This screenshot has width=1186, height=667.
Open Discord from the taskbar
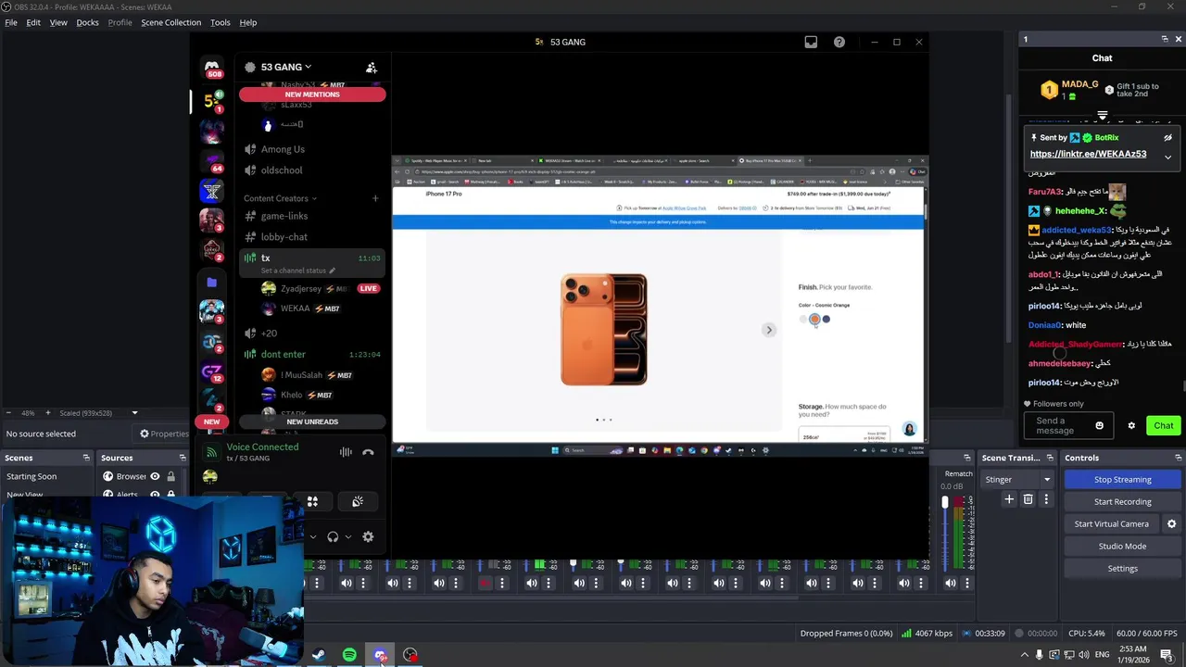coord(380,655)
